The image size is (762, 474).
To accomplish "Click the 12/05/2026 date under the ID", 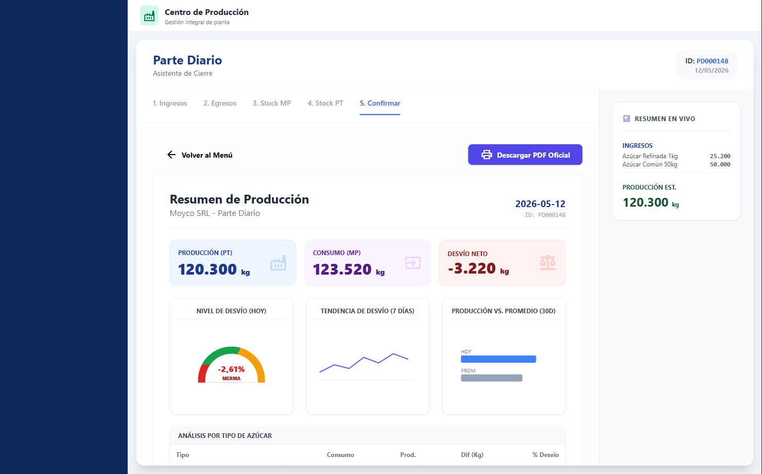I will tap(712, 71).
